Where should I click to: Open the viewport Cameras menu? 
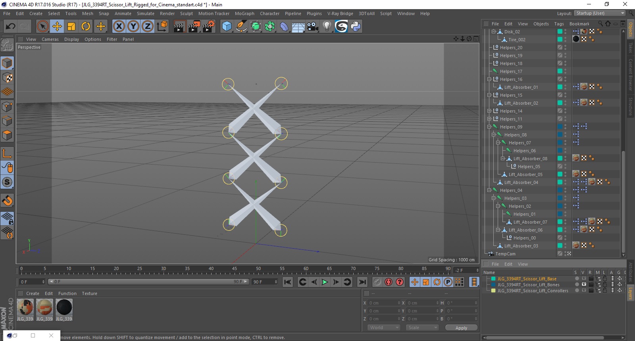[x=50, y=39]
